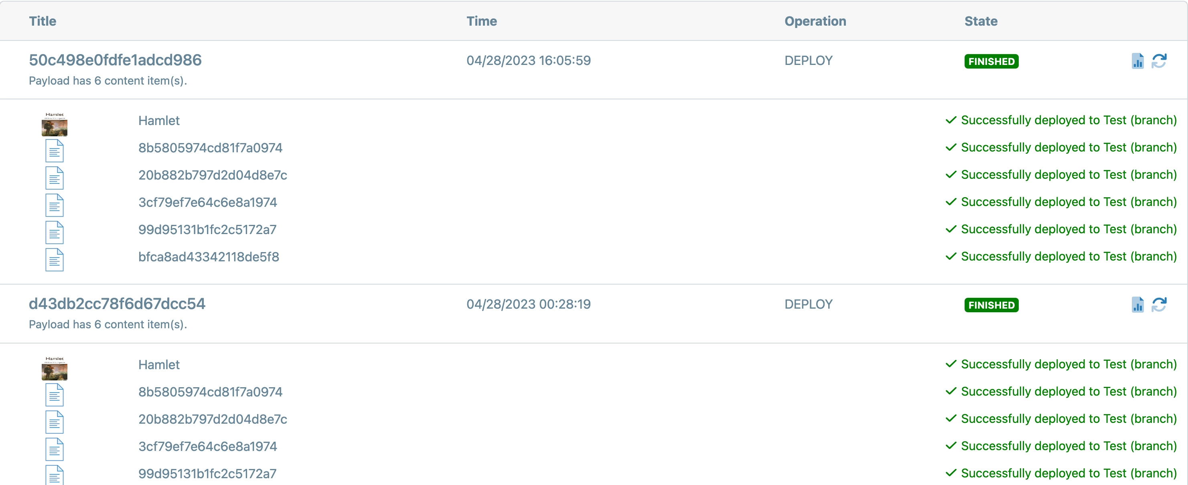Sort by the Title column header

[x=43, y=21]
